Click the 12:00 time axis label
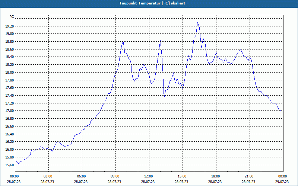The width and height of the screenshot is (298, 186). (x=149, y=176)
